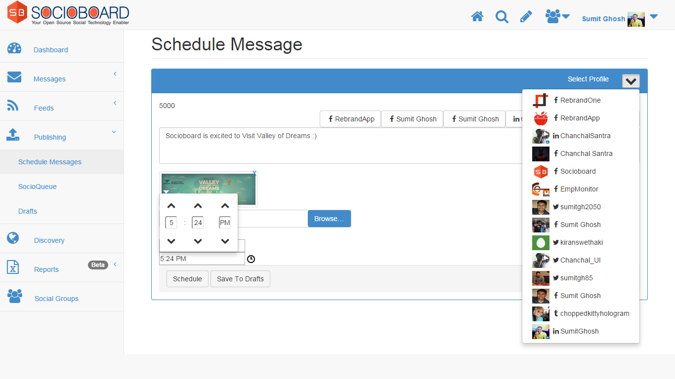This screenshot has width=675, height=379.
Task: Click Valley of Dreams image thumbnail
Action: [209, 189]
